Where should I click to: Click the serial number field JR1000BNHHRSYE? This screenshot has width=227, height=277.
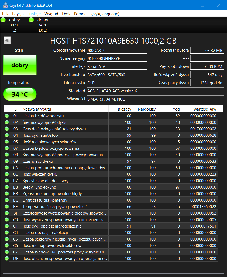pyautogui.click(x=117, y=58)
